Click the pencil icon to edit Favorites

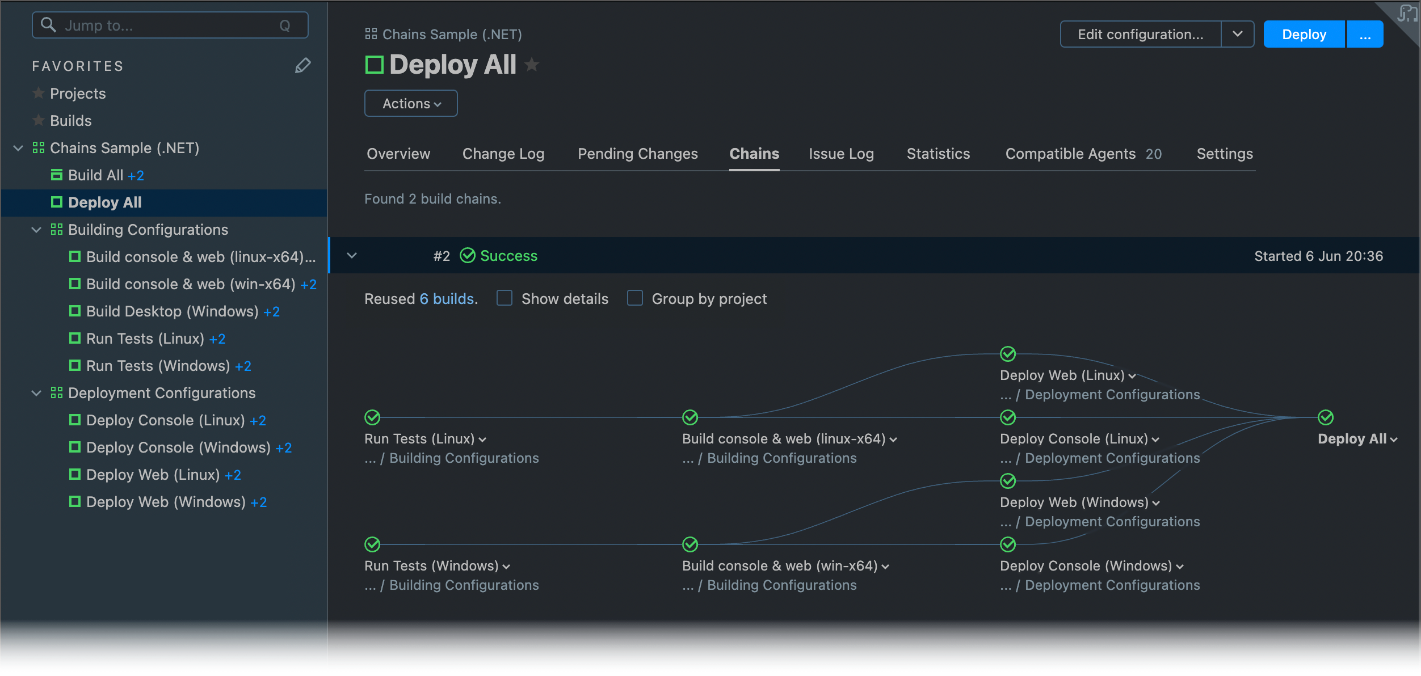pyautogui.click(x=303, y=65)
